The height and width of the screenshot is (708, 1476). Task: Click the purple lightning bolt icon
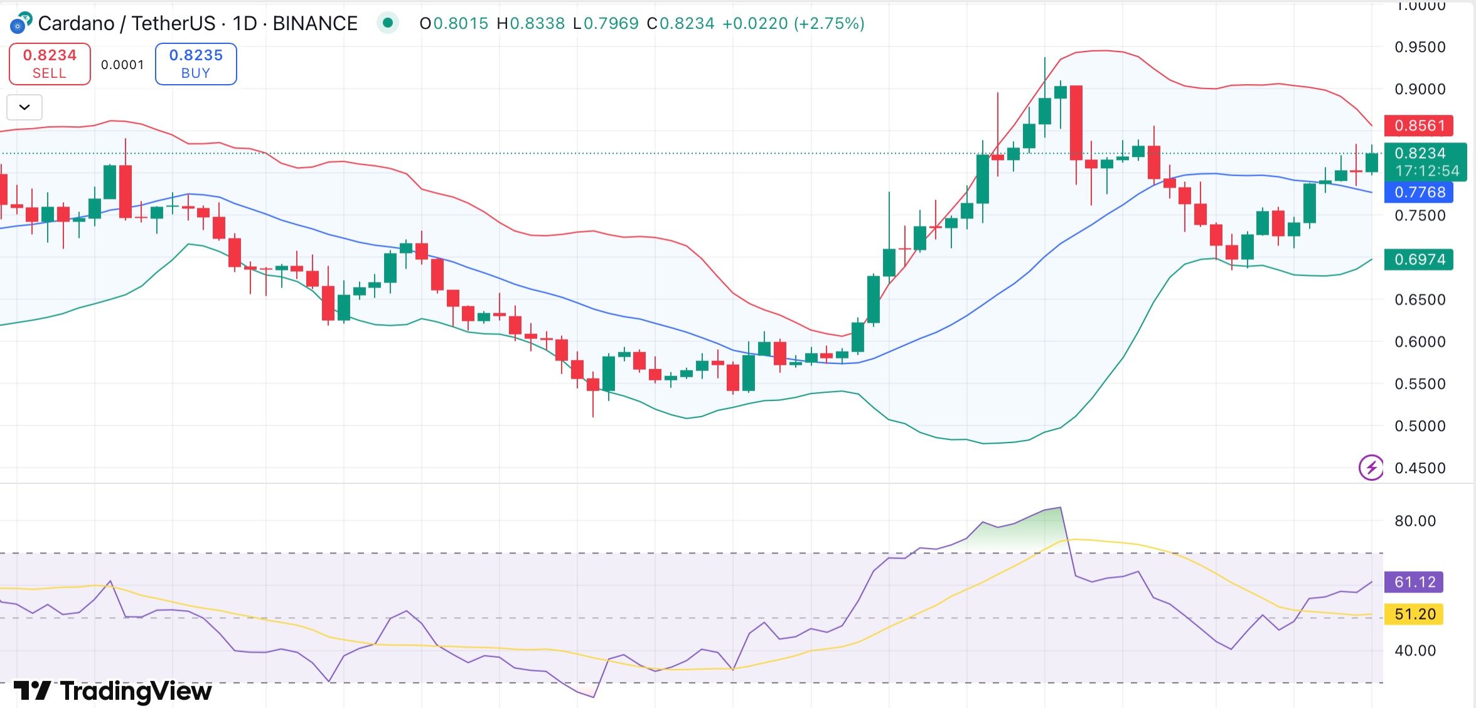pos(1371,468)
